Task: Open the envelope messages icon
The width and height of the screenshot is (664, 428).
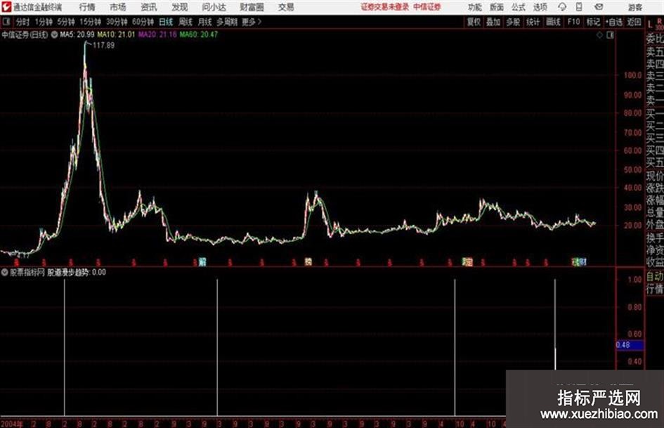Action: pyautogui.click(x=599, y=7)
